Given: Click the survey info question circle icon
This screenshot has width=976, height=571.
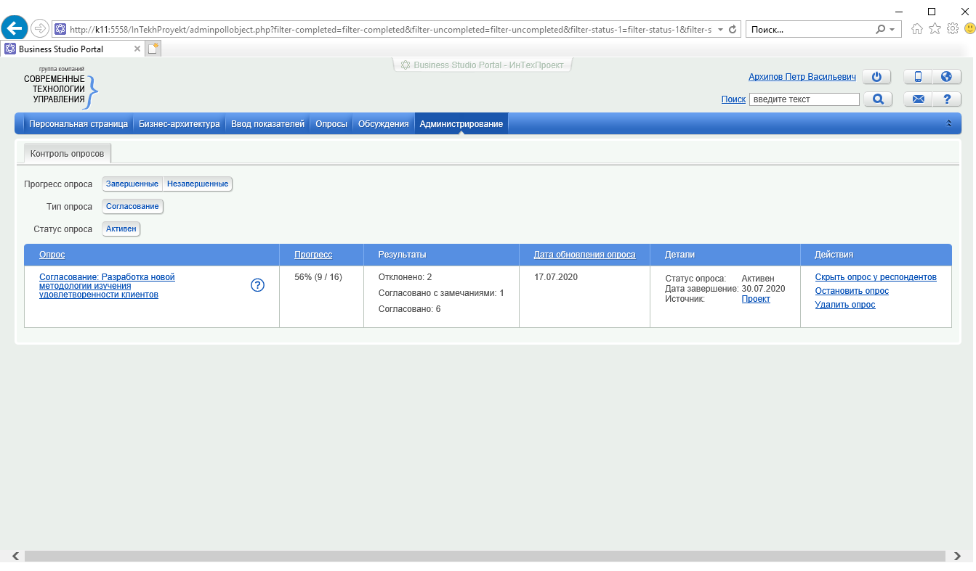Looking at the screenshot, I should (257, 285).
